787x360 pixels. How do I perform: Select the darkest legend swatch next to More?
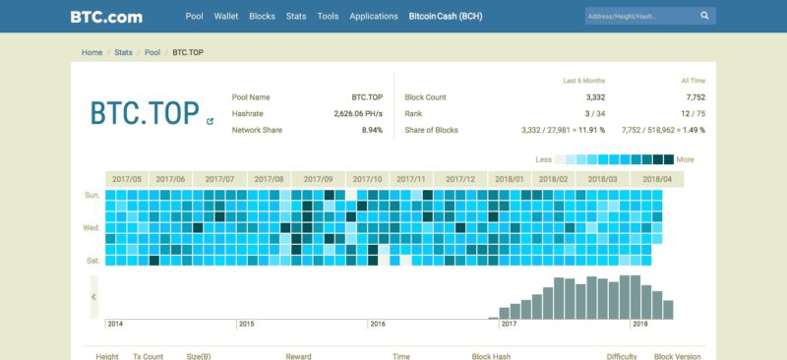[x=669, y=159]
